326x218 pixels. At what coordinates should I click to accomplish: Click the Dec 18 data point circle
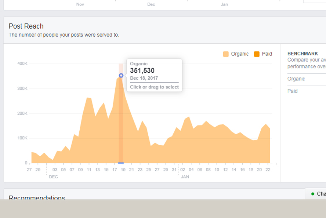[x=121, y=76]
